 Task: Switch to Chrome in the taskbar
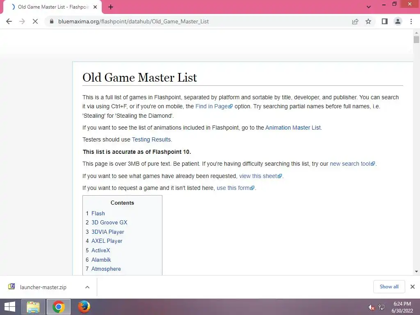click(59, 307)
